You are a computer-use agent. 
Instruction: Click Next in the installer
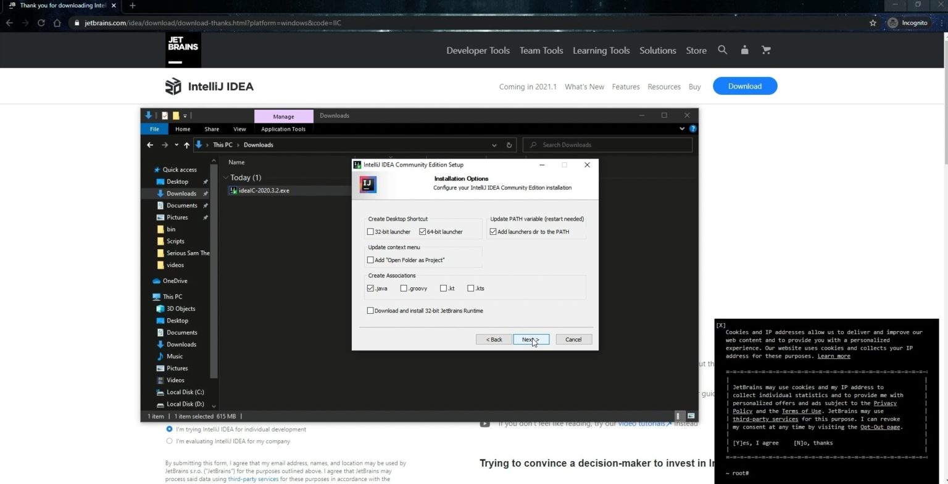pos(531,340)
